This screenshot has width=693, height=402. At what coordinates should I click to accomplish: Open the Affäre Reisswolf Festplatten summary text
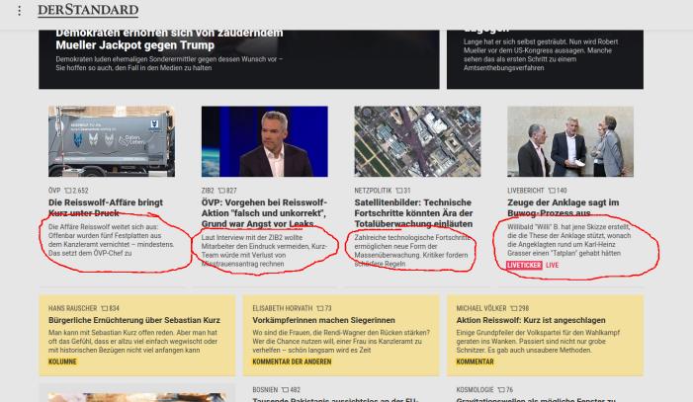(x=112, y=240)
